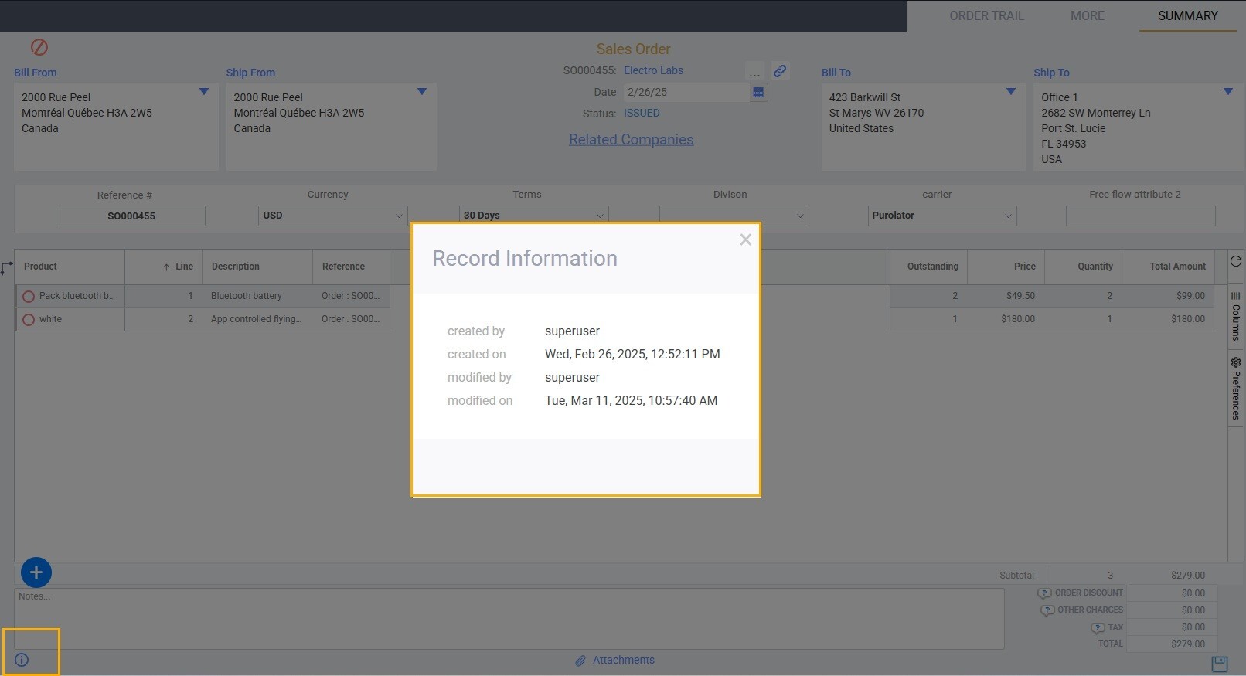The height and width of the screenshot is (676, 1246).
Task: Sort by the Quantity column header
Action: (1083, 267)
